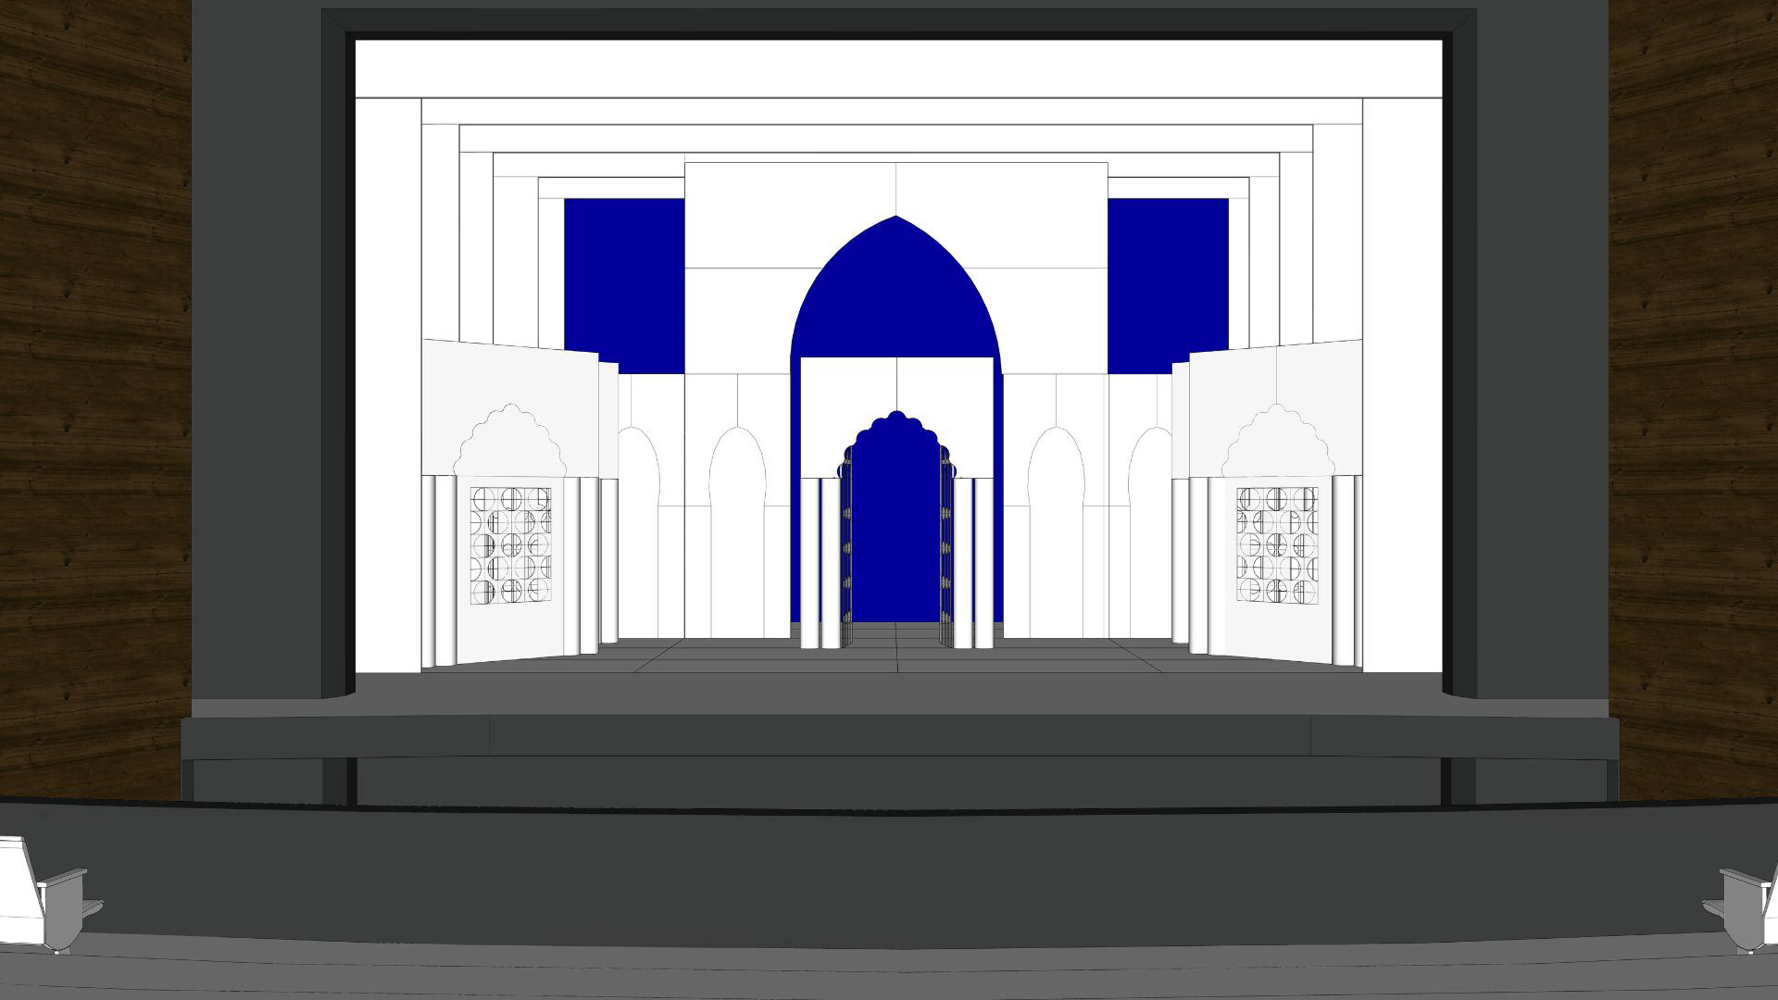Click the right lattice window screen

coord(1276,546)
